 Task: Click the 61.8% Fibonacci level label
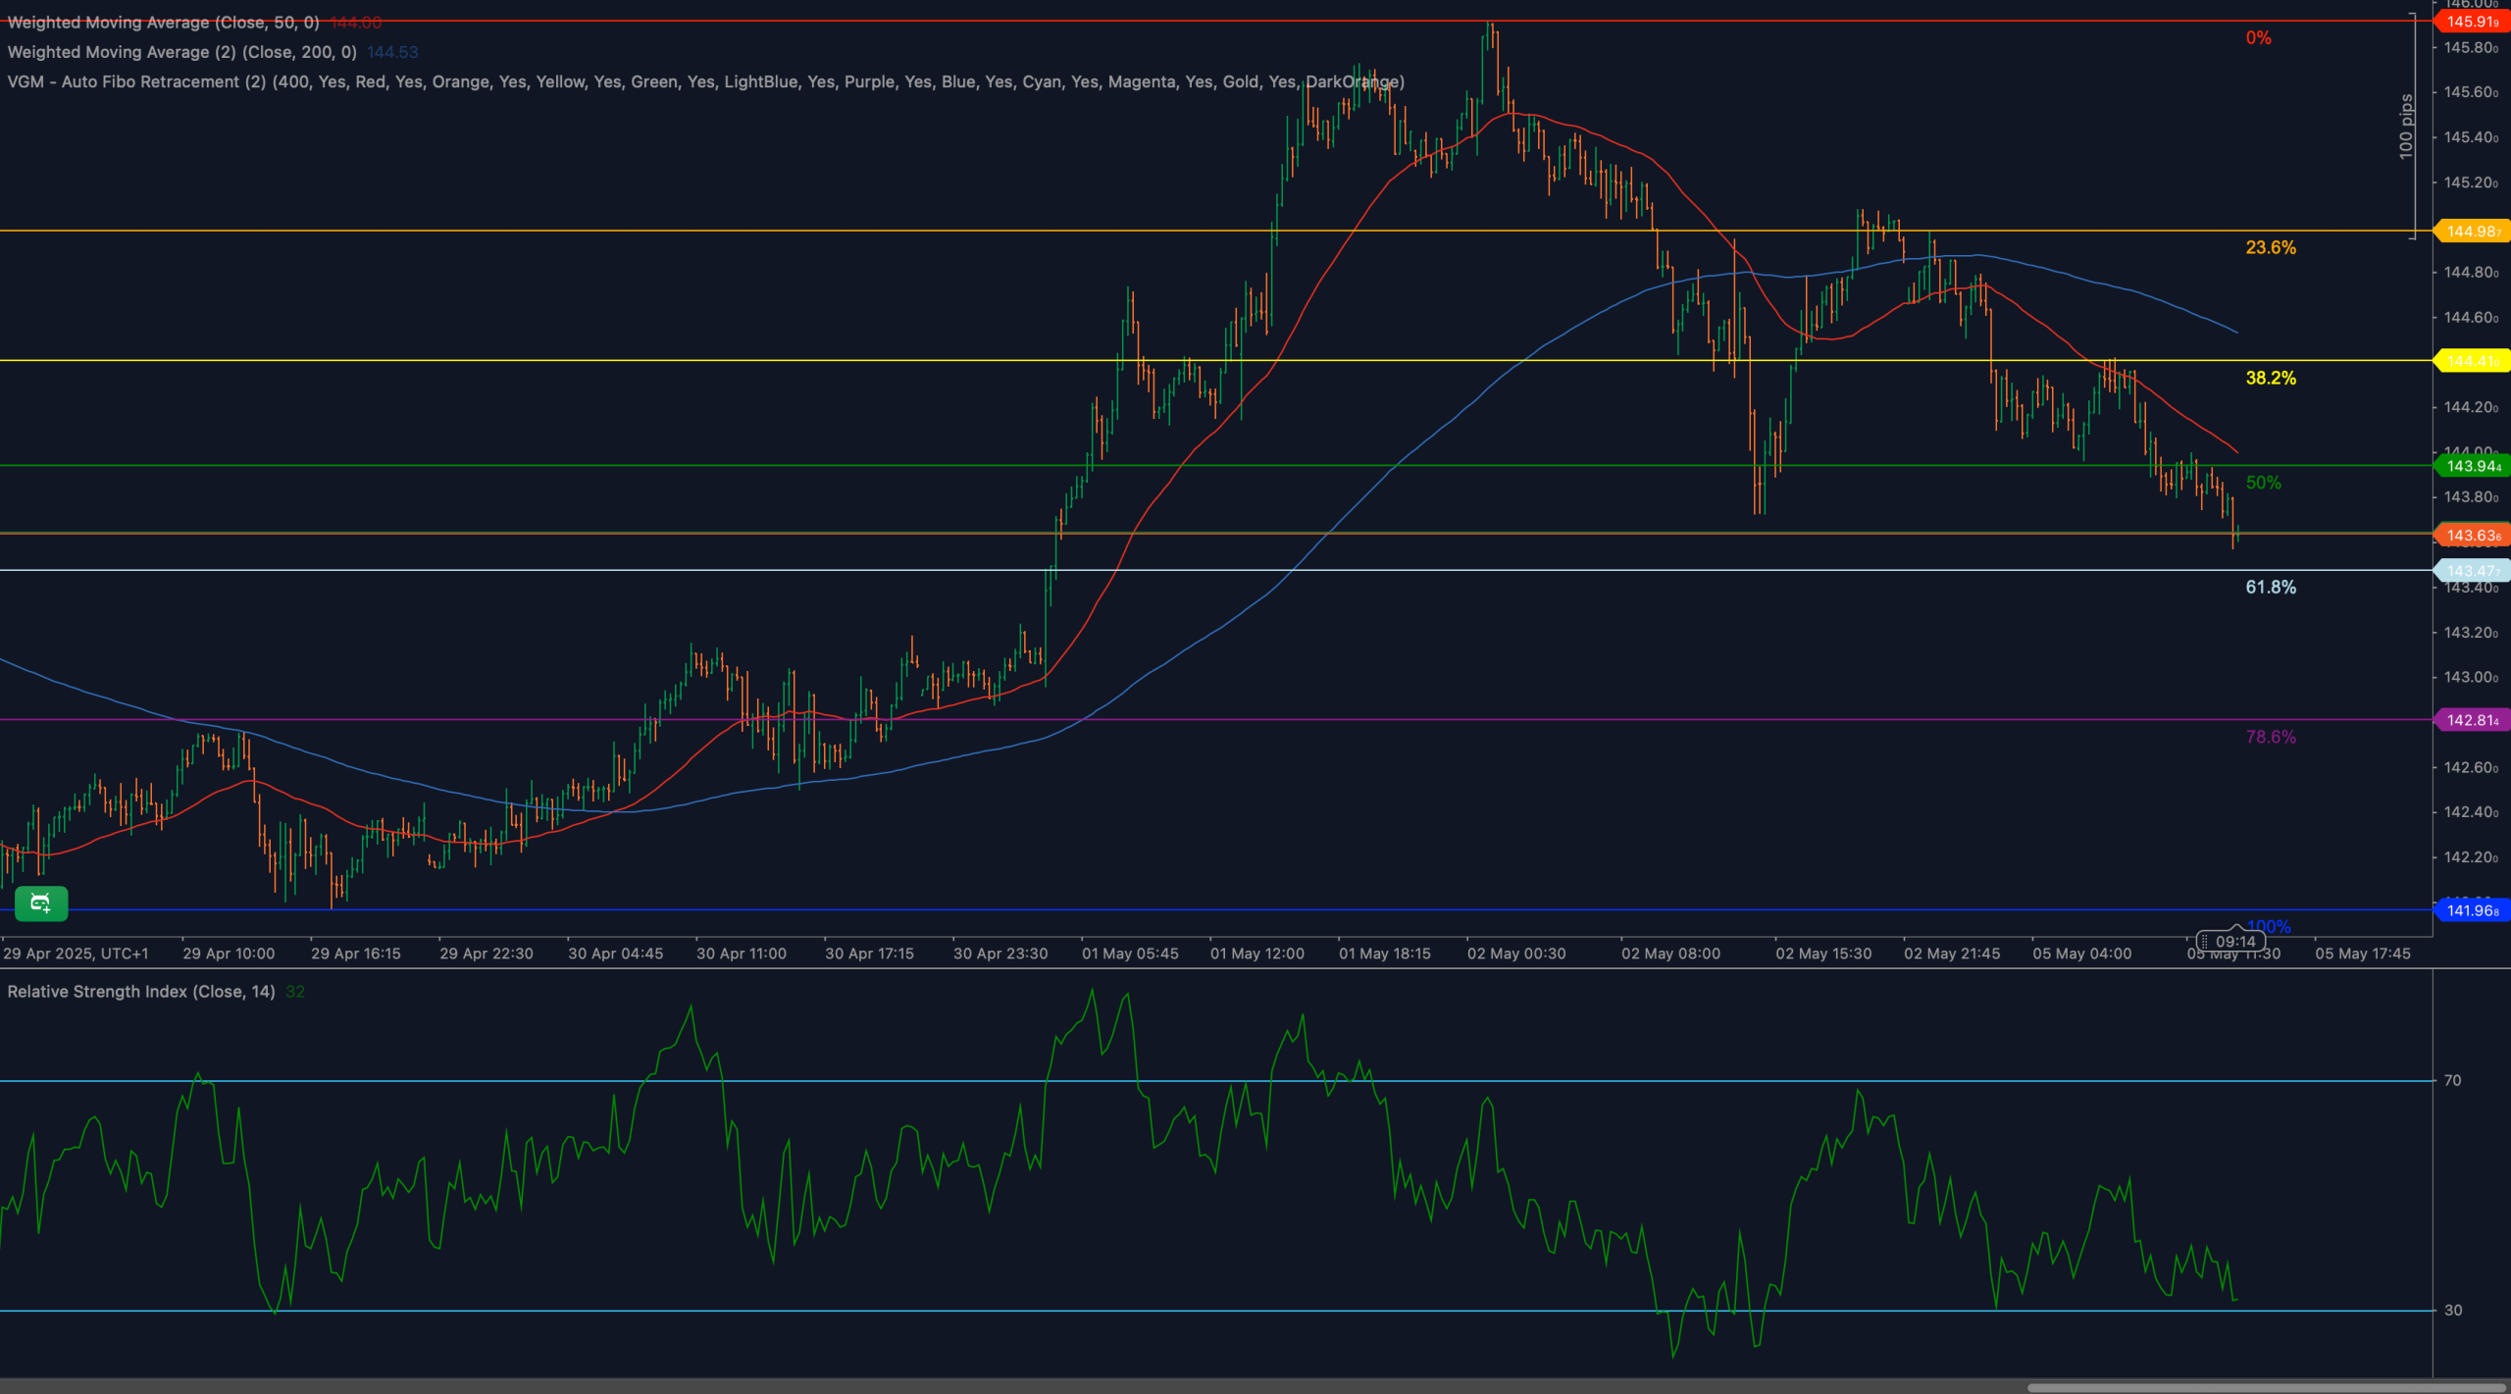coord(2271,587)
